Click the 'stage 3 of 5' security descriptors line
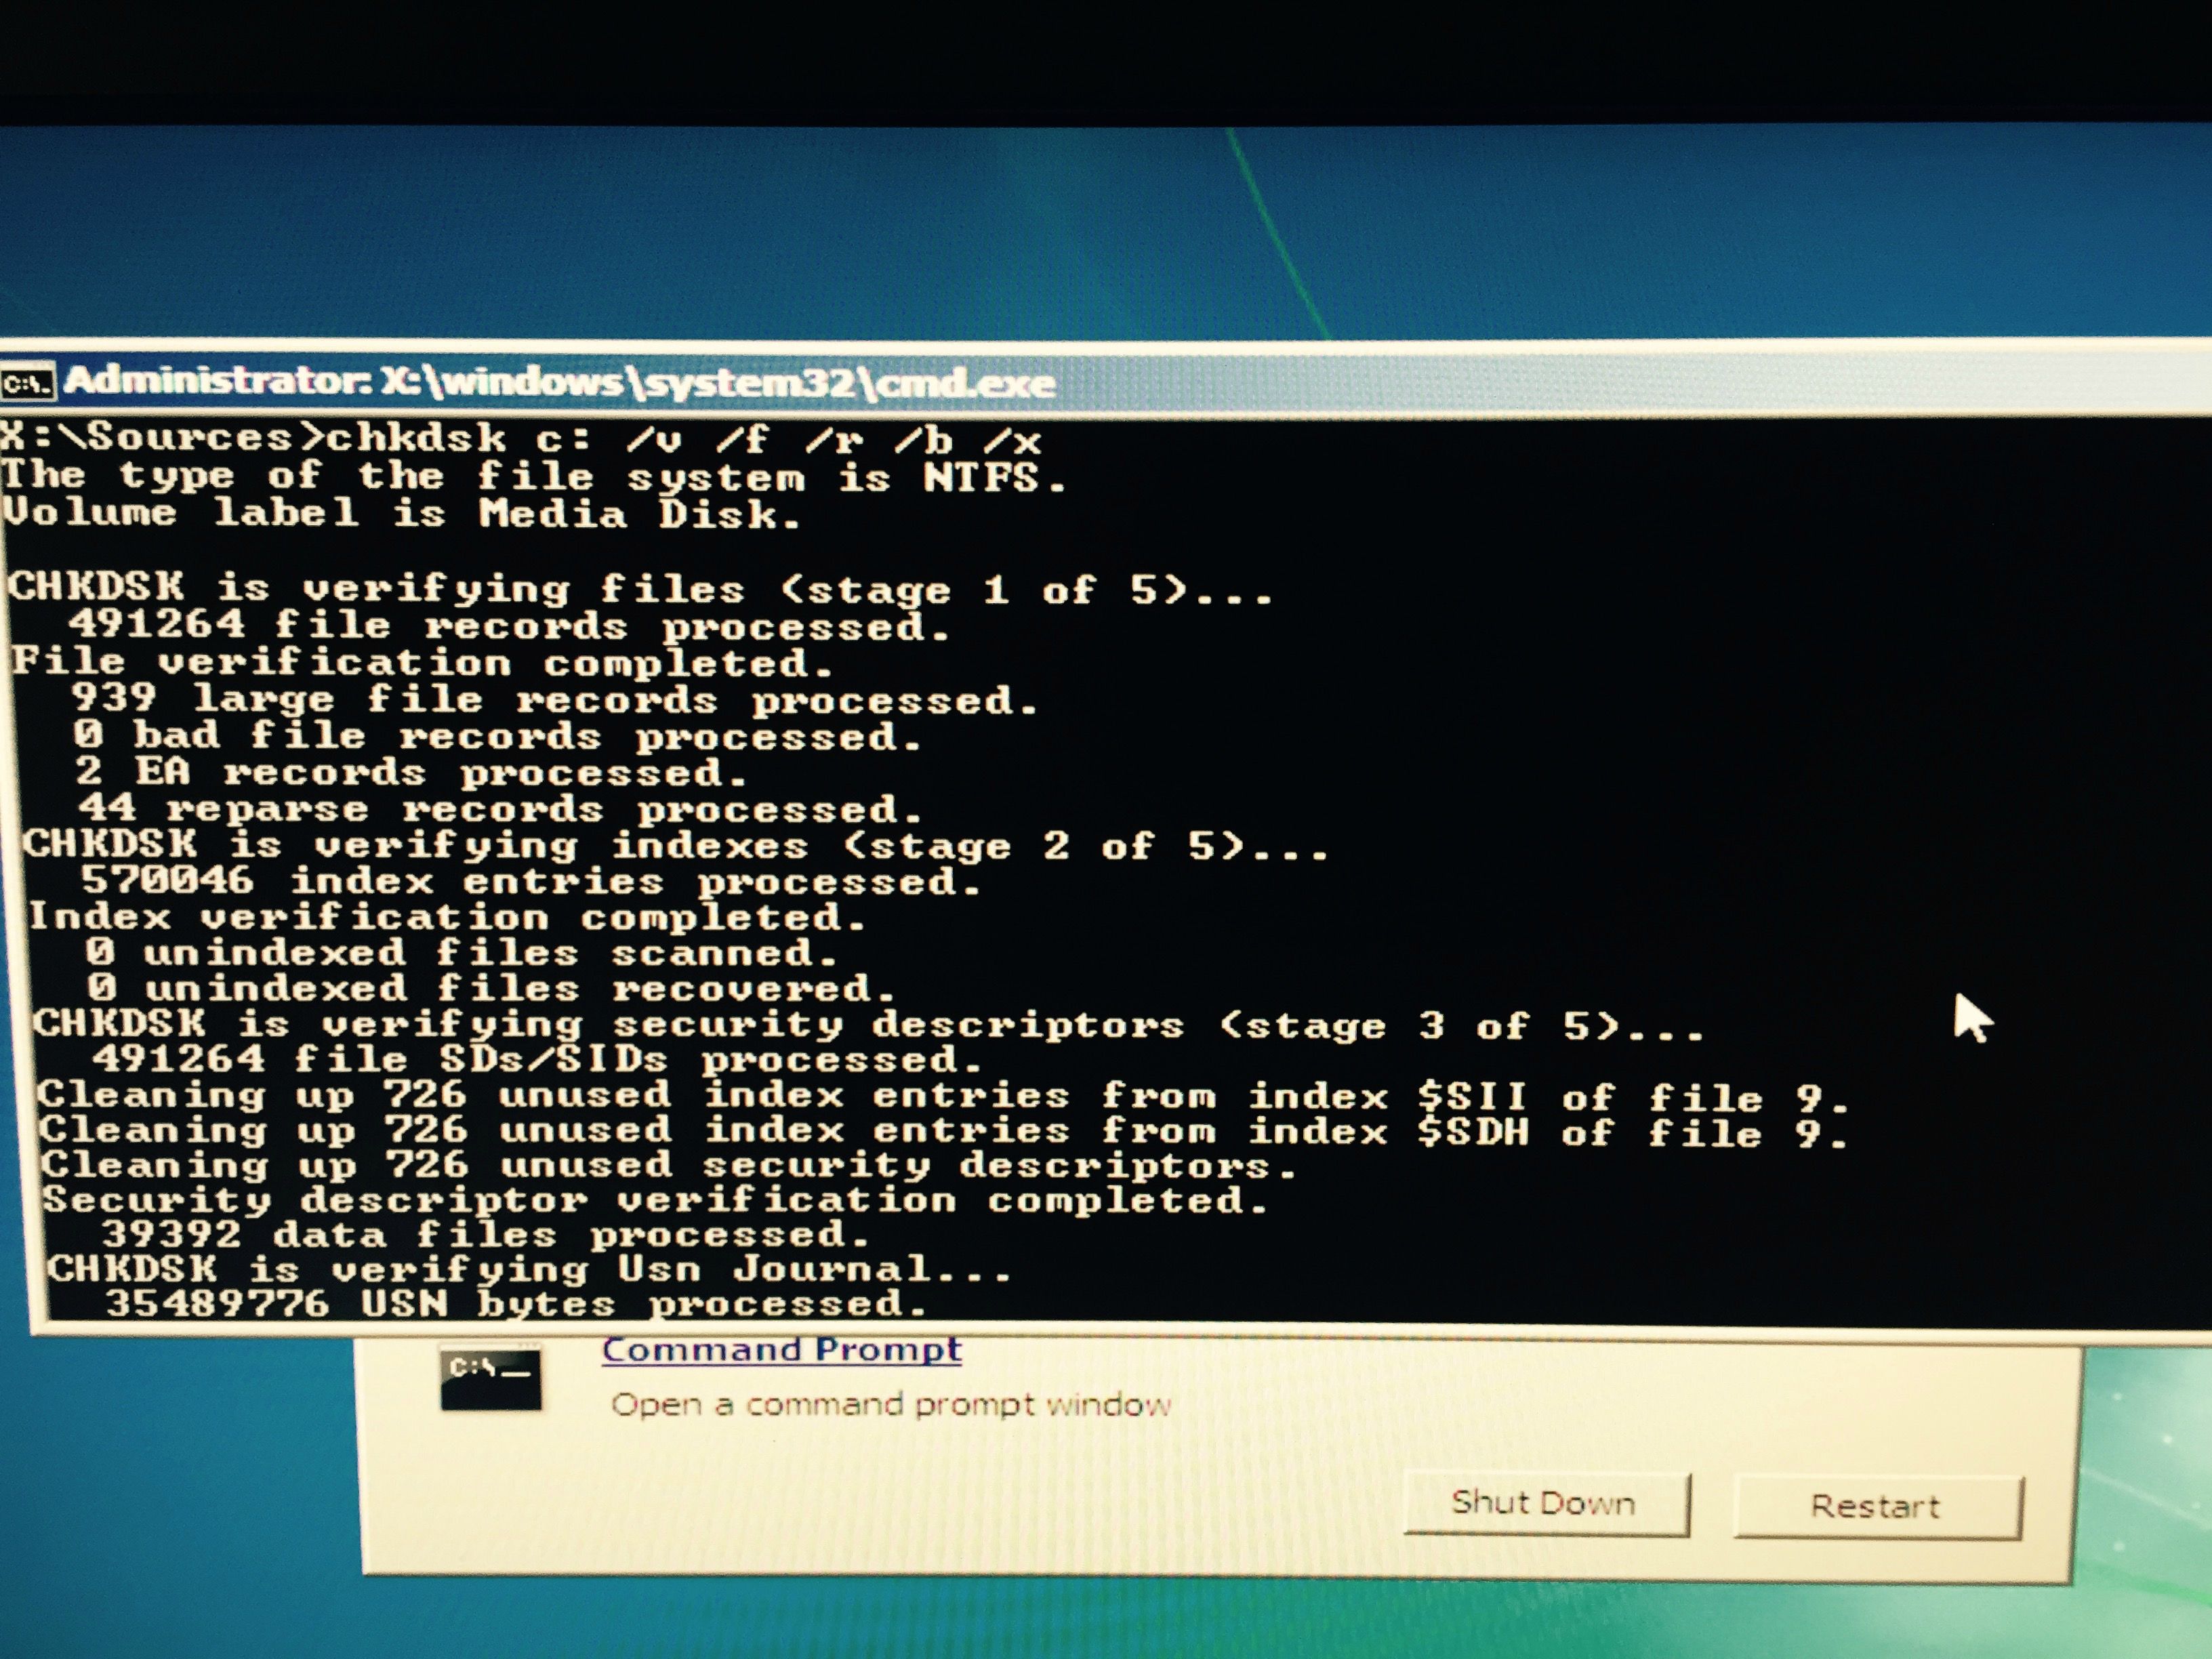The width and height of the screenshot is (2212, 1659). [x=868, y=1025]
